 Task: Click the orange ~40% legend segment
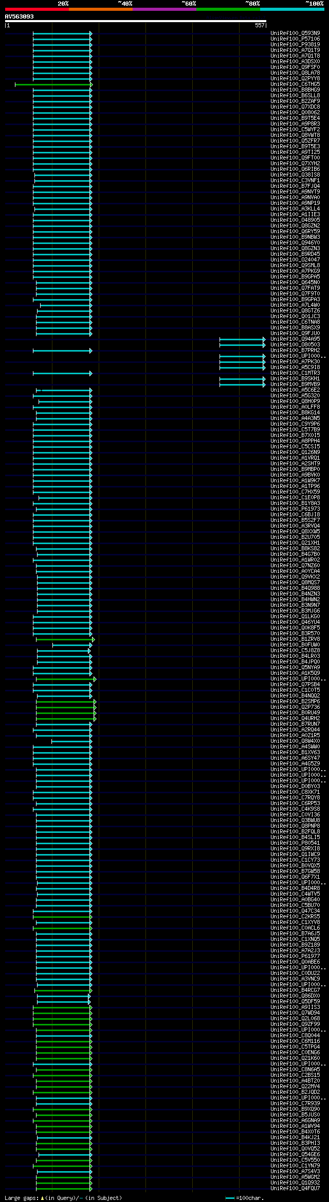coord(101,9)
